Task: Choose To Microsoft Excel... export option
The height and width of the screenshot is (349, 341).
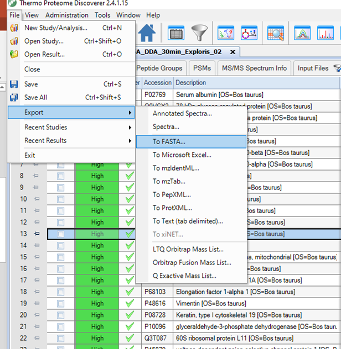Action: point(191,155)
